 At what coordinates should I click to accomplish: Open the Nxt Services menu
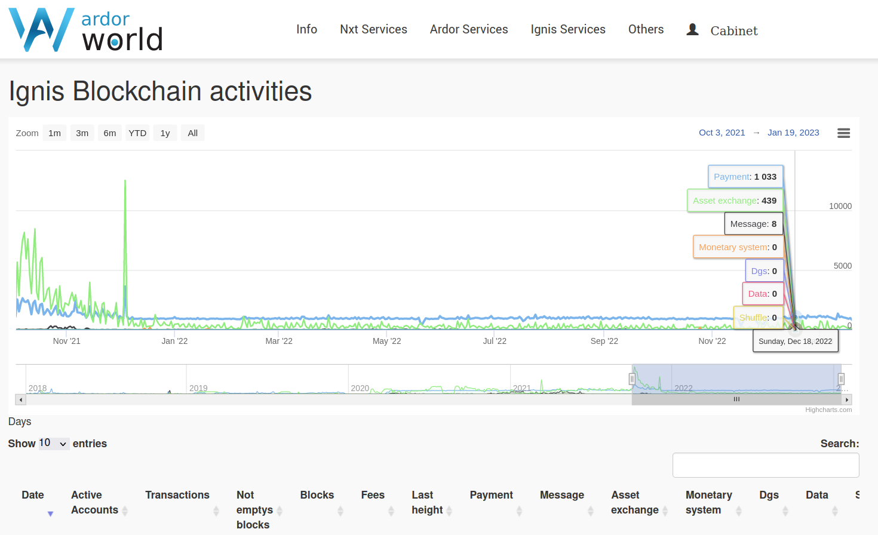(x=373, y=29)
